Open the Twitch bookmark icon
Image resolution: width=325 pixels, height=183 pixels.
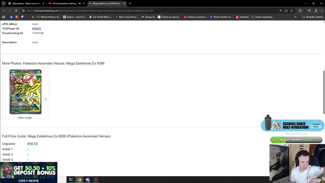coord(22,17)
